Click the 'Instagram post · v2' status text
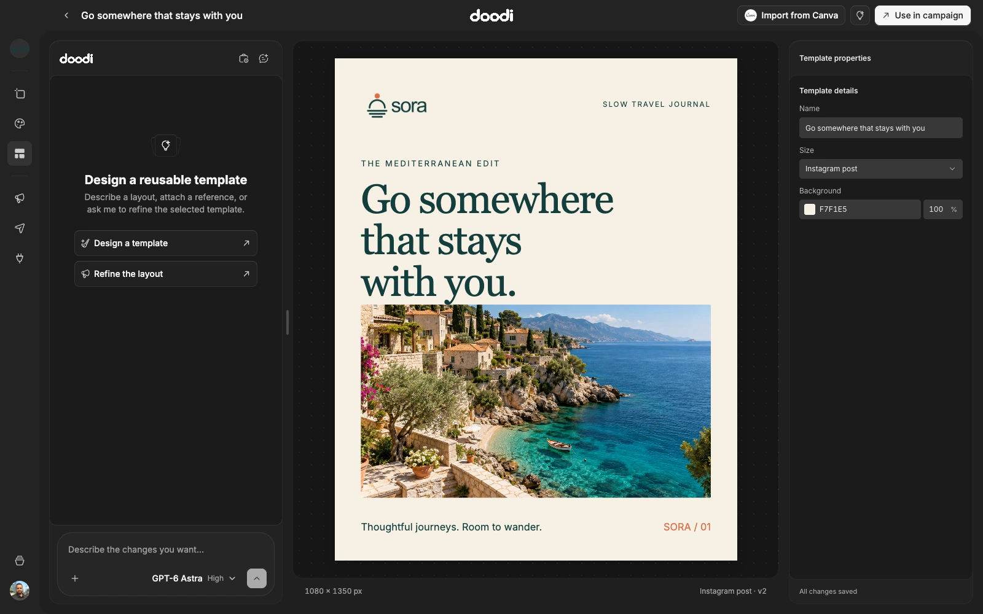 pyautogui.click(x=733, y=591)
